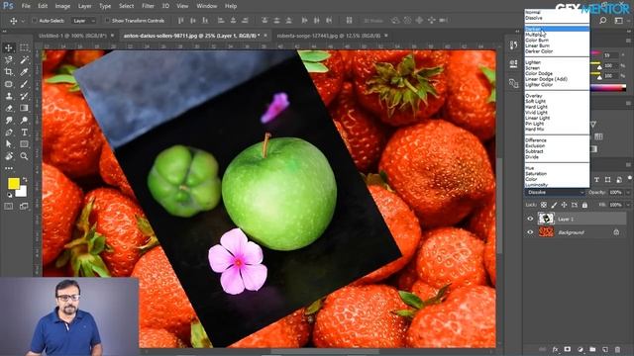Switch to the Untitled-1 document tab
The image size is (634, 356).
pos(72,36)
